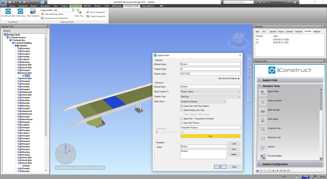Click the Take Snapshot icon
This screenshot has height=179, width=327.
tap(33, 12)
